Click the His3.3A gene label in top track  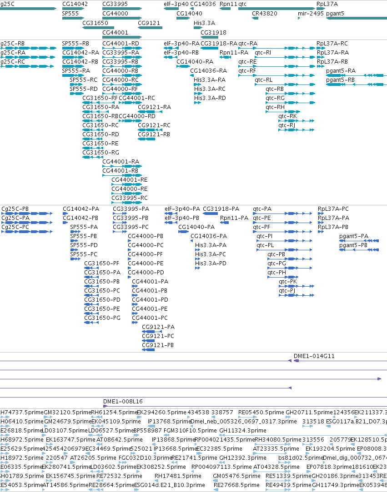(x=204, y=23)
